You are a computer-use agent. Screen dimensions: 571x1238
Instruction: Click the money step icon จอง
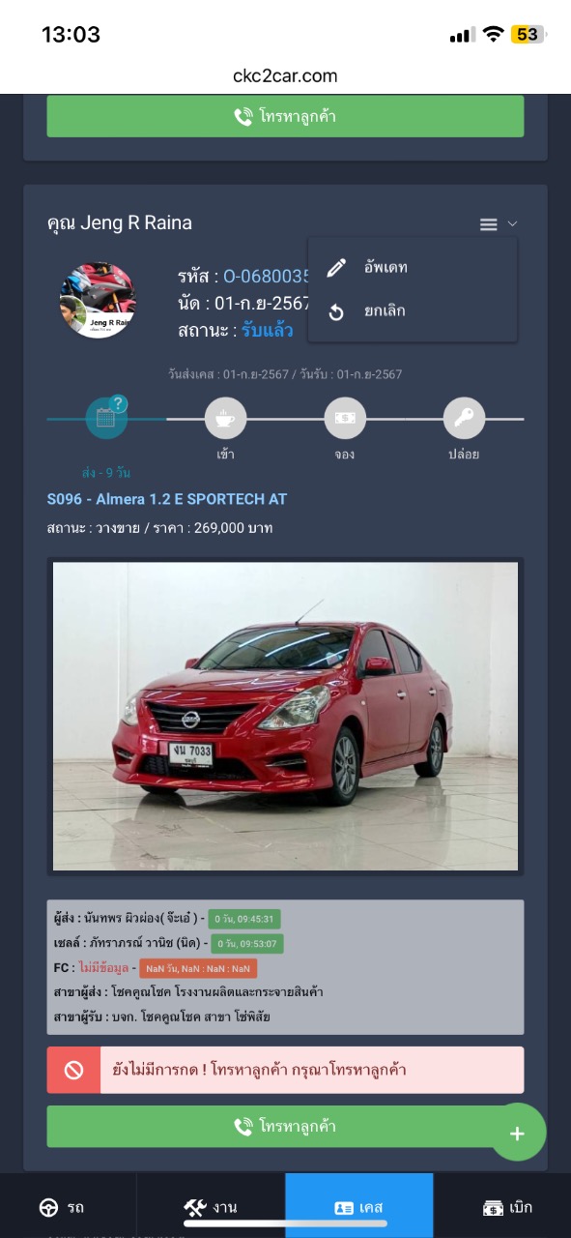click(x=345, y=418)
